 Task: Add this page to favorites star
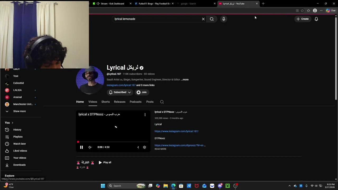point(302,11)
